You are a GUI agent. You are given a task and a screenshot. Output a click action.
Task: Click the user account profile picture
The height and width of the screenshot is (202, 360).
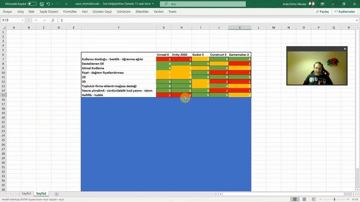312,4
